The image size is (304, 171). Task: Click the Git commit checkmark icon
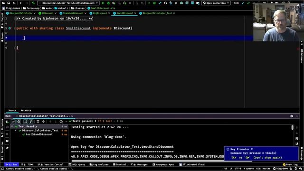(x=248, y=3)
